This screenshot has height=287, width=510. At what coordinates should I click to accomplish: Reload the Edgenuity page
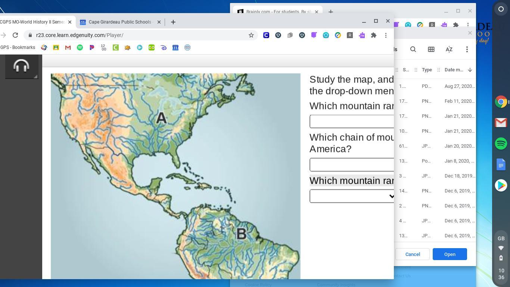(x=15, y=35)
